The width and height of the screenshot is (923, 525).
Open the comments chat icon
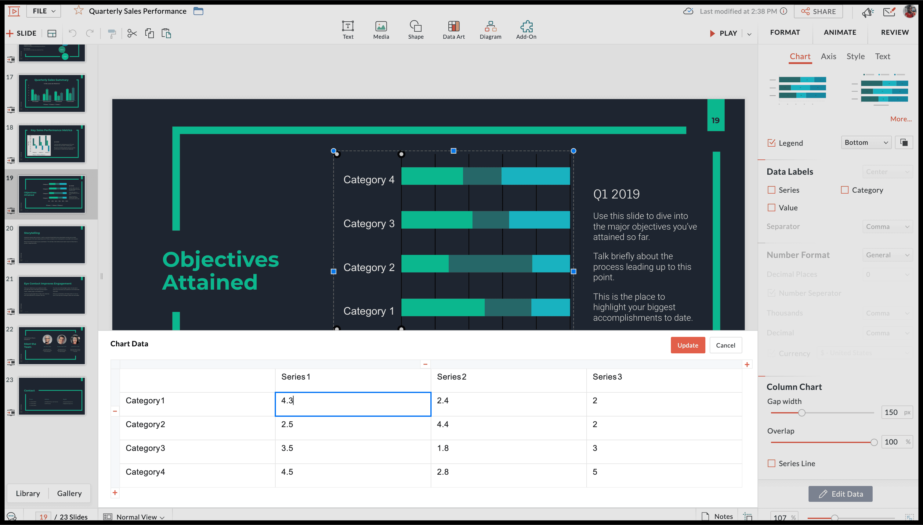11,517
